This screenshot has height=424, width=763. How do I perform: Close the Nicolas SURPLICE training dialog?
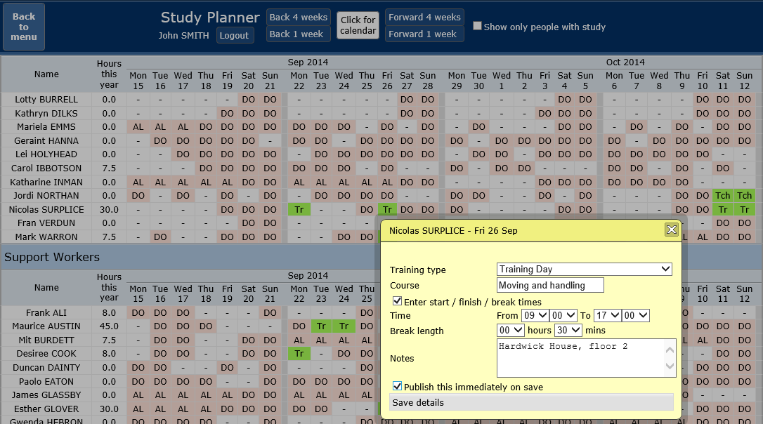672,230
